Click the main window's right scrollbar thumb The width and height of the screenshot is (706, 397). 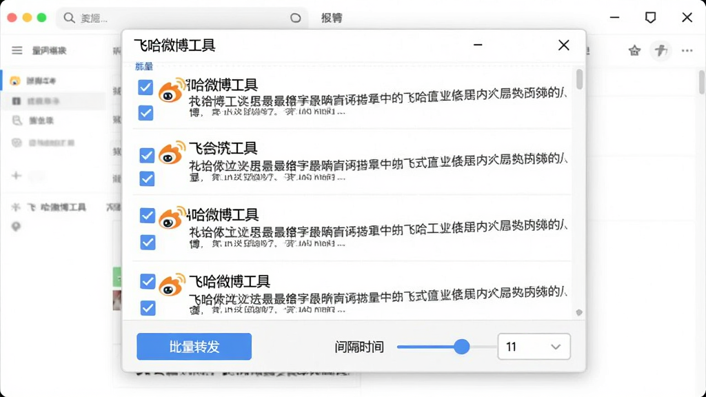[x=701, y=82]
